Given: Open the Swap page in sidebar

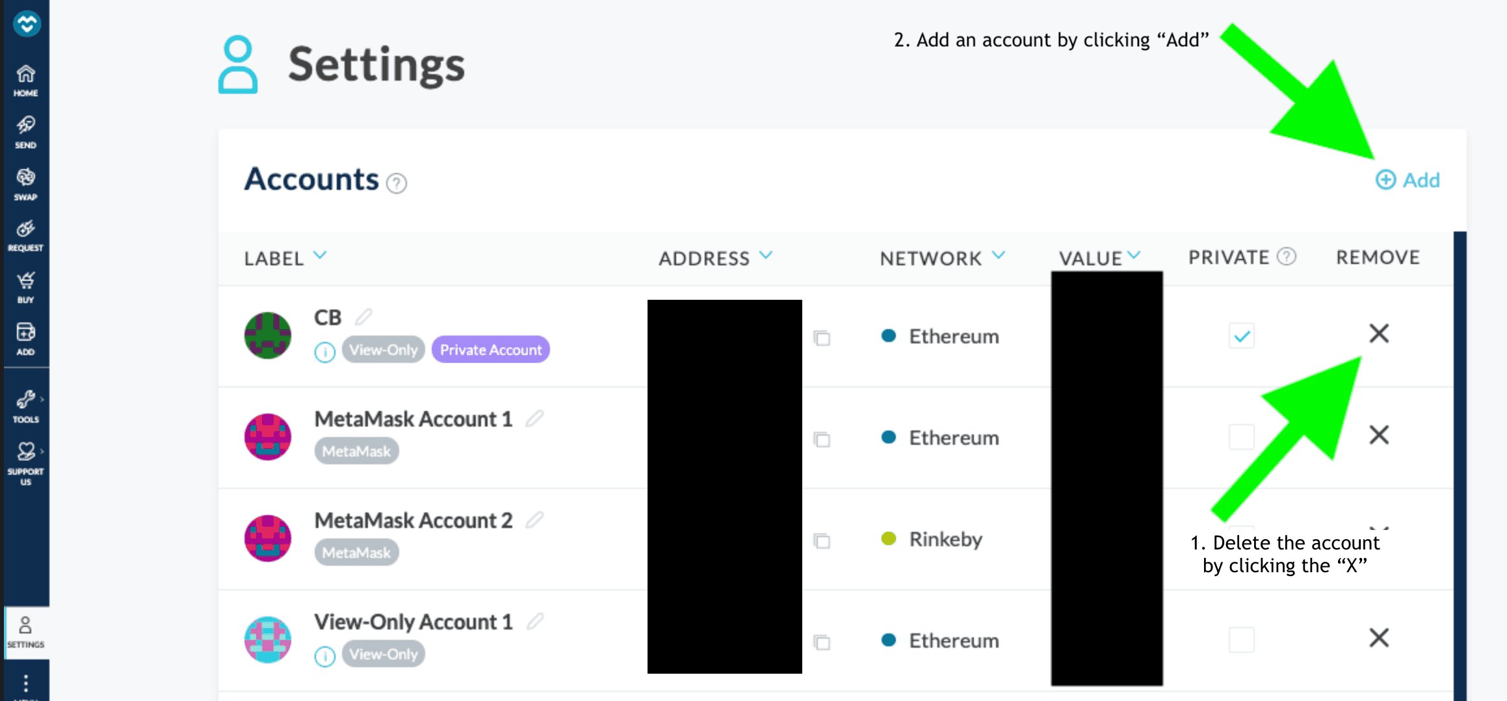Looking at the screenshot, I should (25, 185).
